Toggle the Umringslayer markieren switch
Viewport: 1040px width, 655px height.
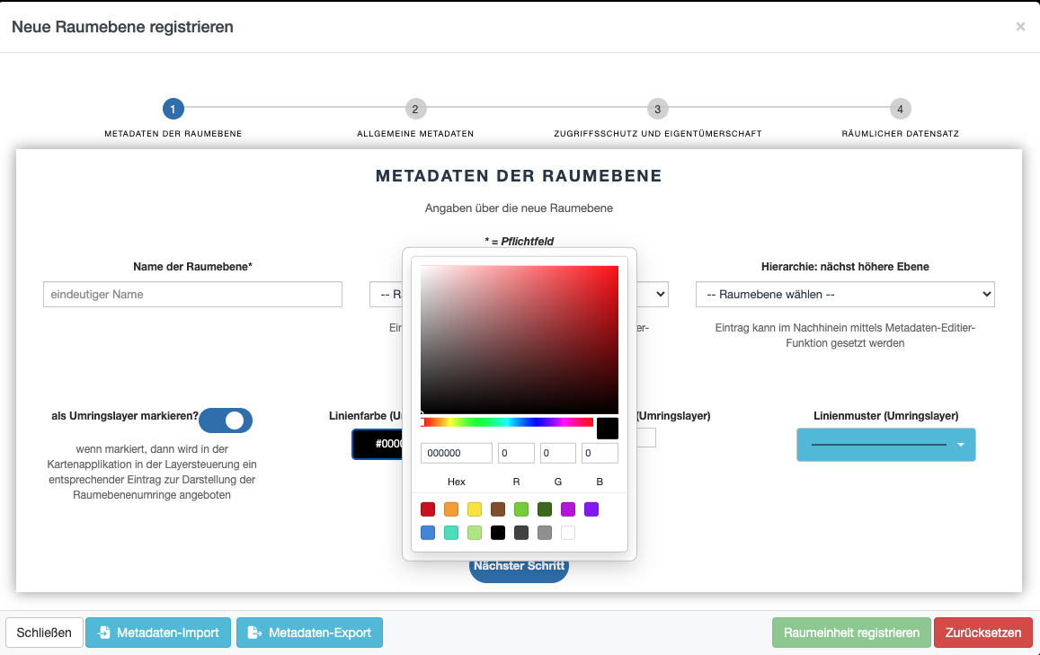(x=226, y=420)
